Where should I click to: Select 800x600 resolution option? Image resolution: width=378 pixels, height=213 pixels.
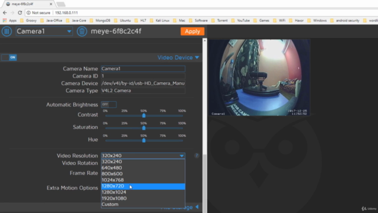143,173
